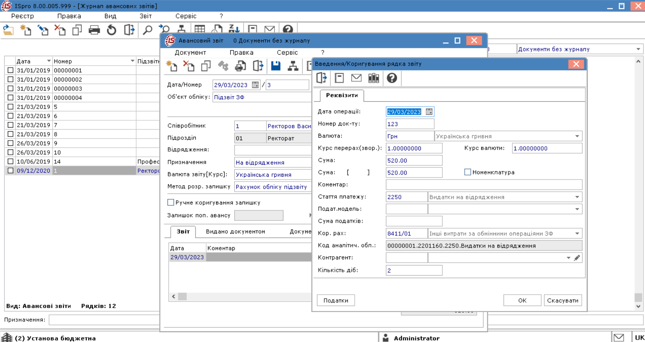Click UK language indicator in status bar

(x=640, y=338)
